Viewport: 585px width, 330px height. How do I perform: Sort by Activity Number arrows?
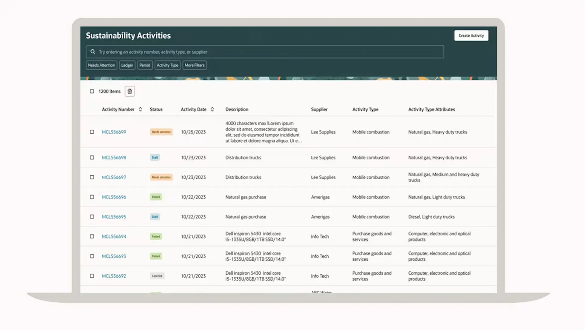(x=140, y=109)
